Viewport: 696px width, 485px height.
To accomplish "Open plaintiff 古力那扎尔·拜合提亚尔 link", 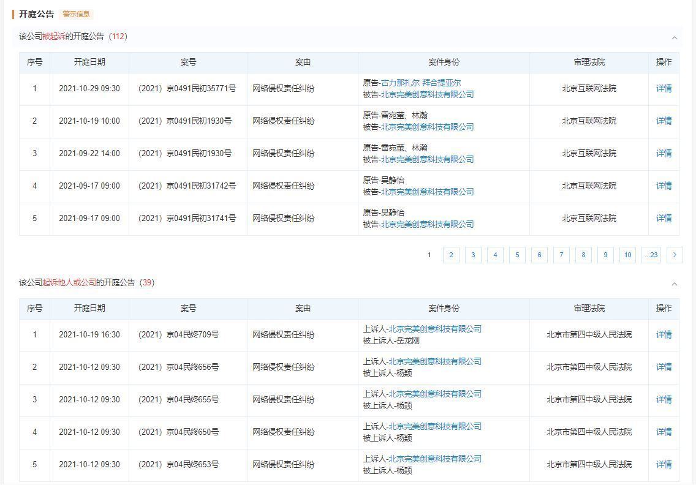I will (421, 83).
